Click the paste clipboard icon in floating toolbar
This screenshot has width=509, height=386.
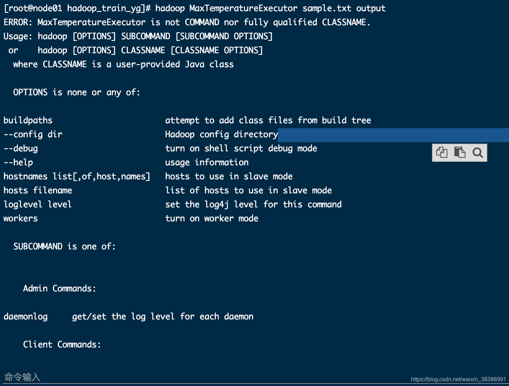click(x=460, y=152)
